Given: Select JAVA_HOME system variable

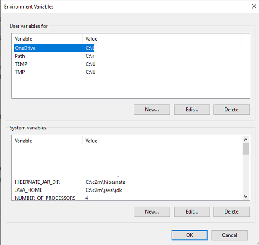Looking at the screenshot, I should point(28,190).
